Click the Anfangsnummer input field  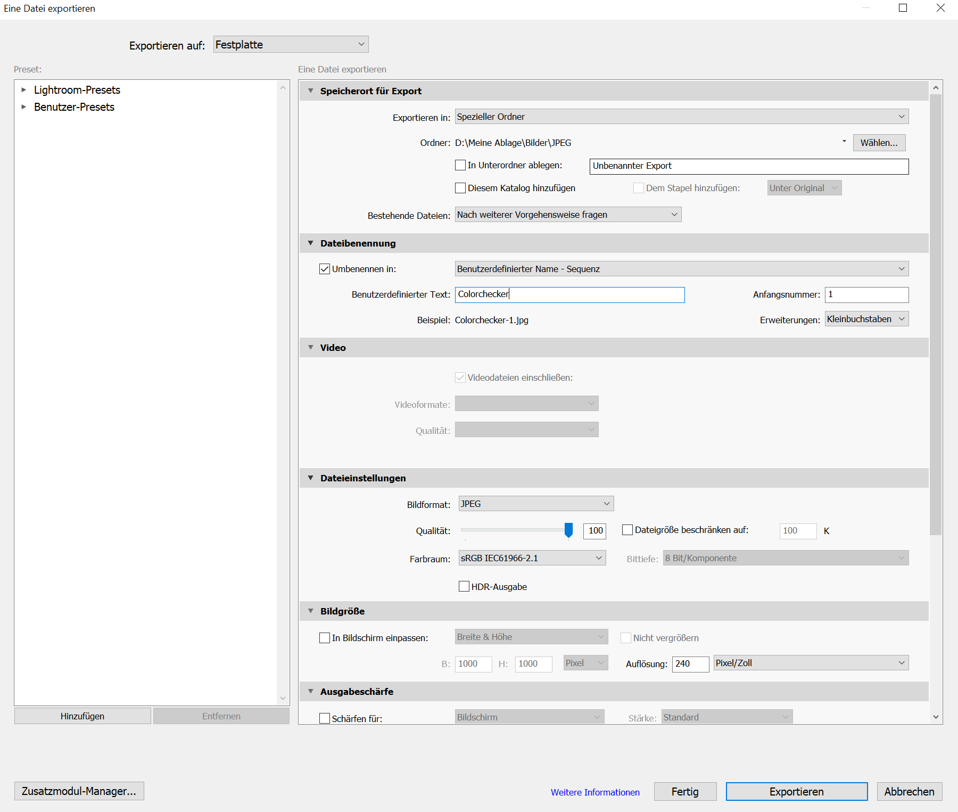866,294
